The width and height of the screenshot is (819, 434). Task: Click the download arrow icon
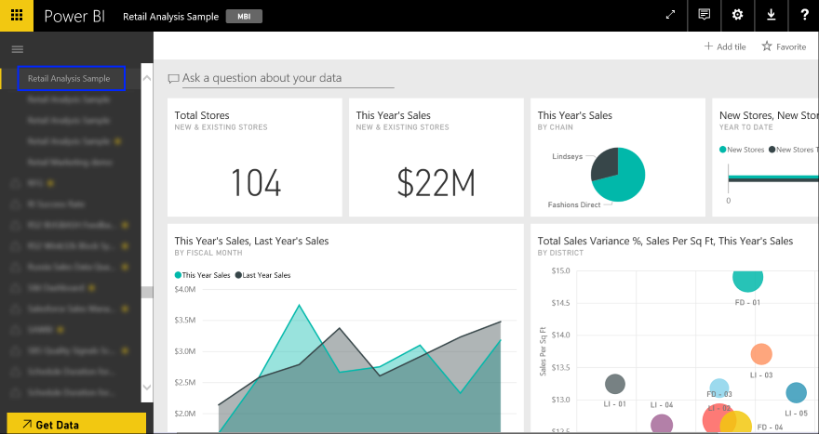(x=770, y=15)
